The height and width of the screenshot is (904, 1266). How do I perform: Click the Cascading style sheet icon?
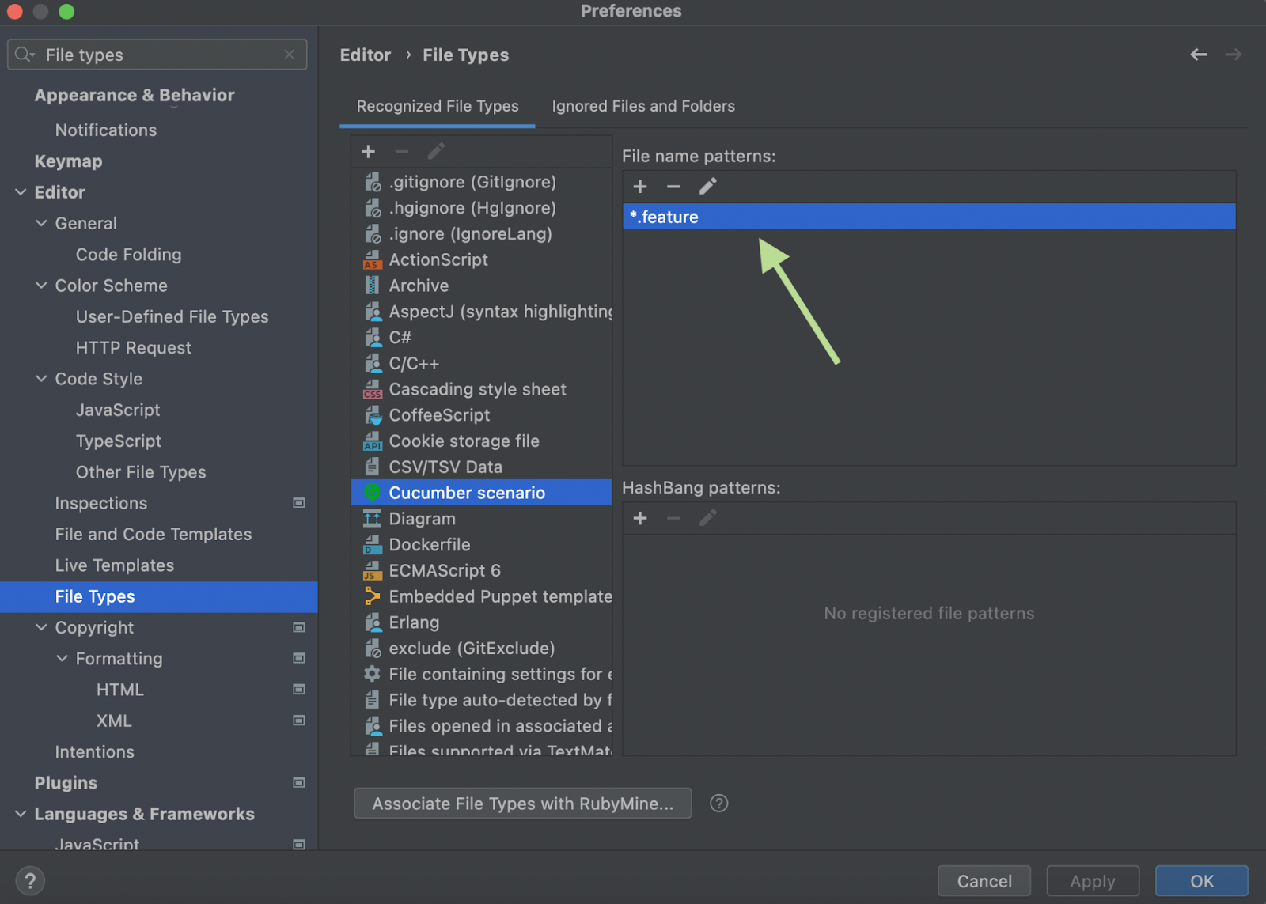coord(372,389)
